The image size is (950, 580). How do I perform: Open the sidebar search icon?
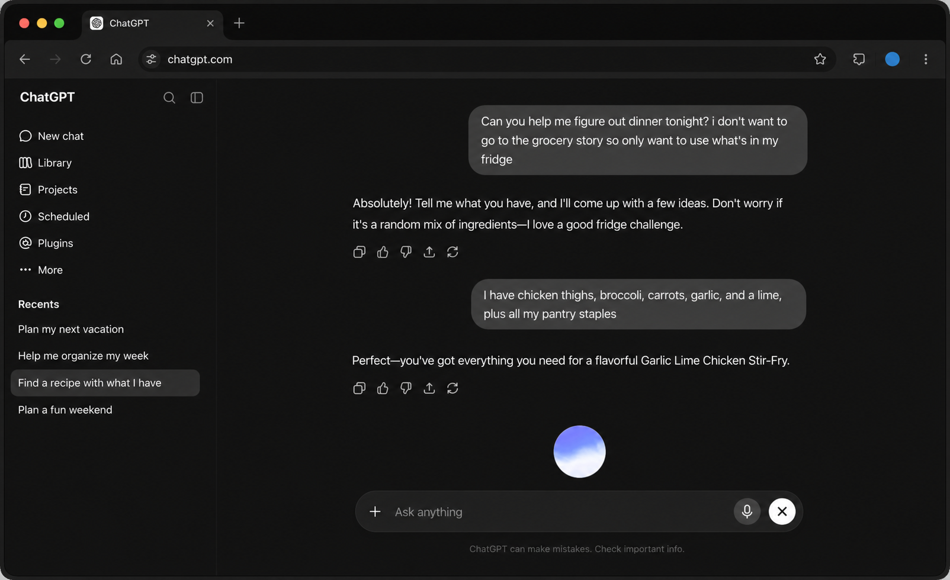(x=169, y=98)
